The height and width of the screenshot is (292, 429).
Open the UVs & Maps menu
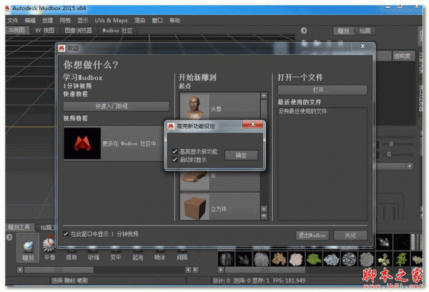coord(111,21)
